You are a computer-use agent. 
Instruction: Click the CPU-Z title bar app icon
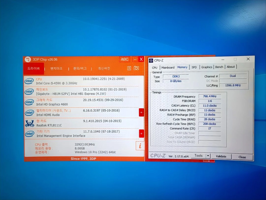[151, 60]
